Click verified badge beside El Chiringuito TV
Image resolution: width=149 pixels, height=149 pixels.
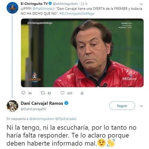pyautogui.click(x=50, y=4)
